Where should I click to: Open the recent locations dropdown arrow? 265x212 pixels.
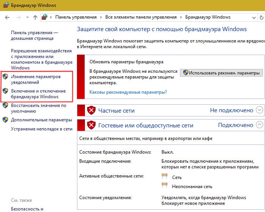pyautogui.click(x=27, y=17)
